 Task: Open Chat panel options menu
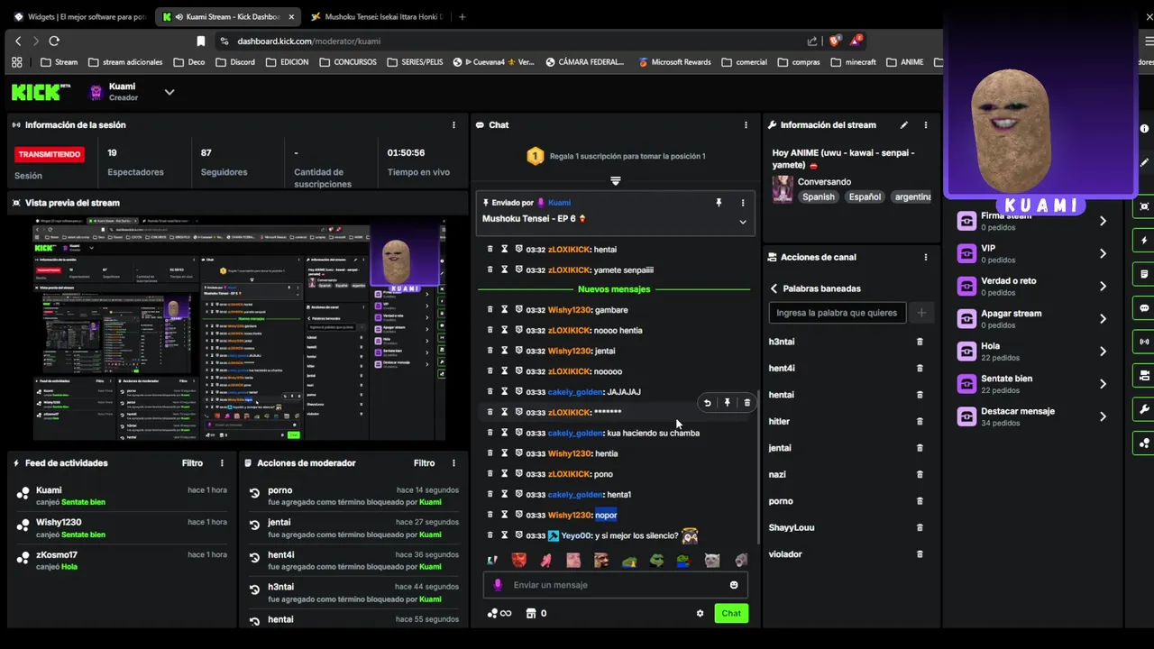[746, 125]
